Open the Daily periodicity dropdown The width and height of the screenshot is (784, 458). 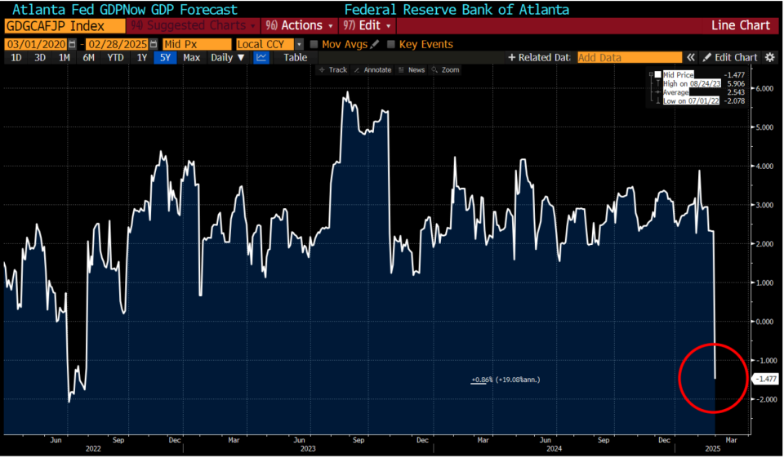click(x=227, y=57)
